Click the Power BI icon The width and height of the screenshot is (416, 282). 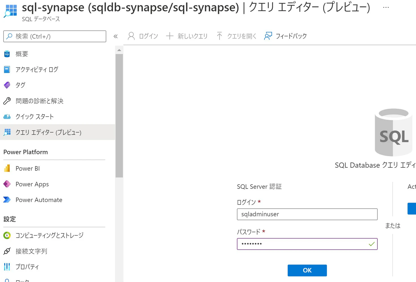click(7, 169)
